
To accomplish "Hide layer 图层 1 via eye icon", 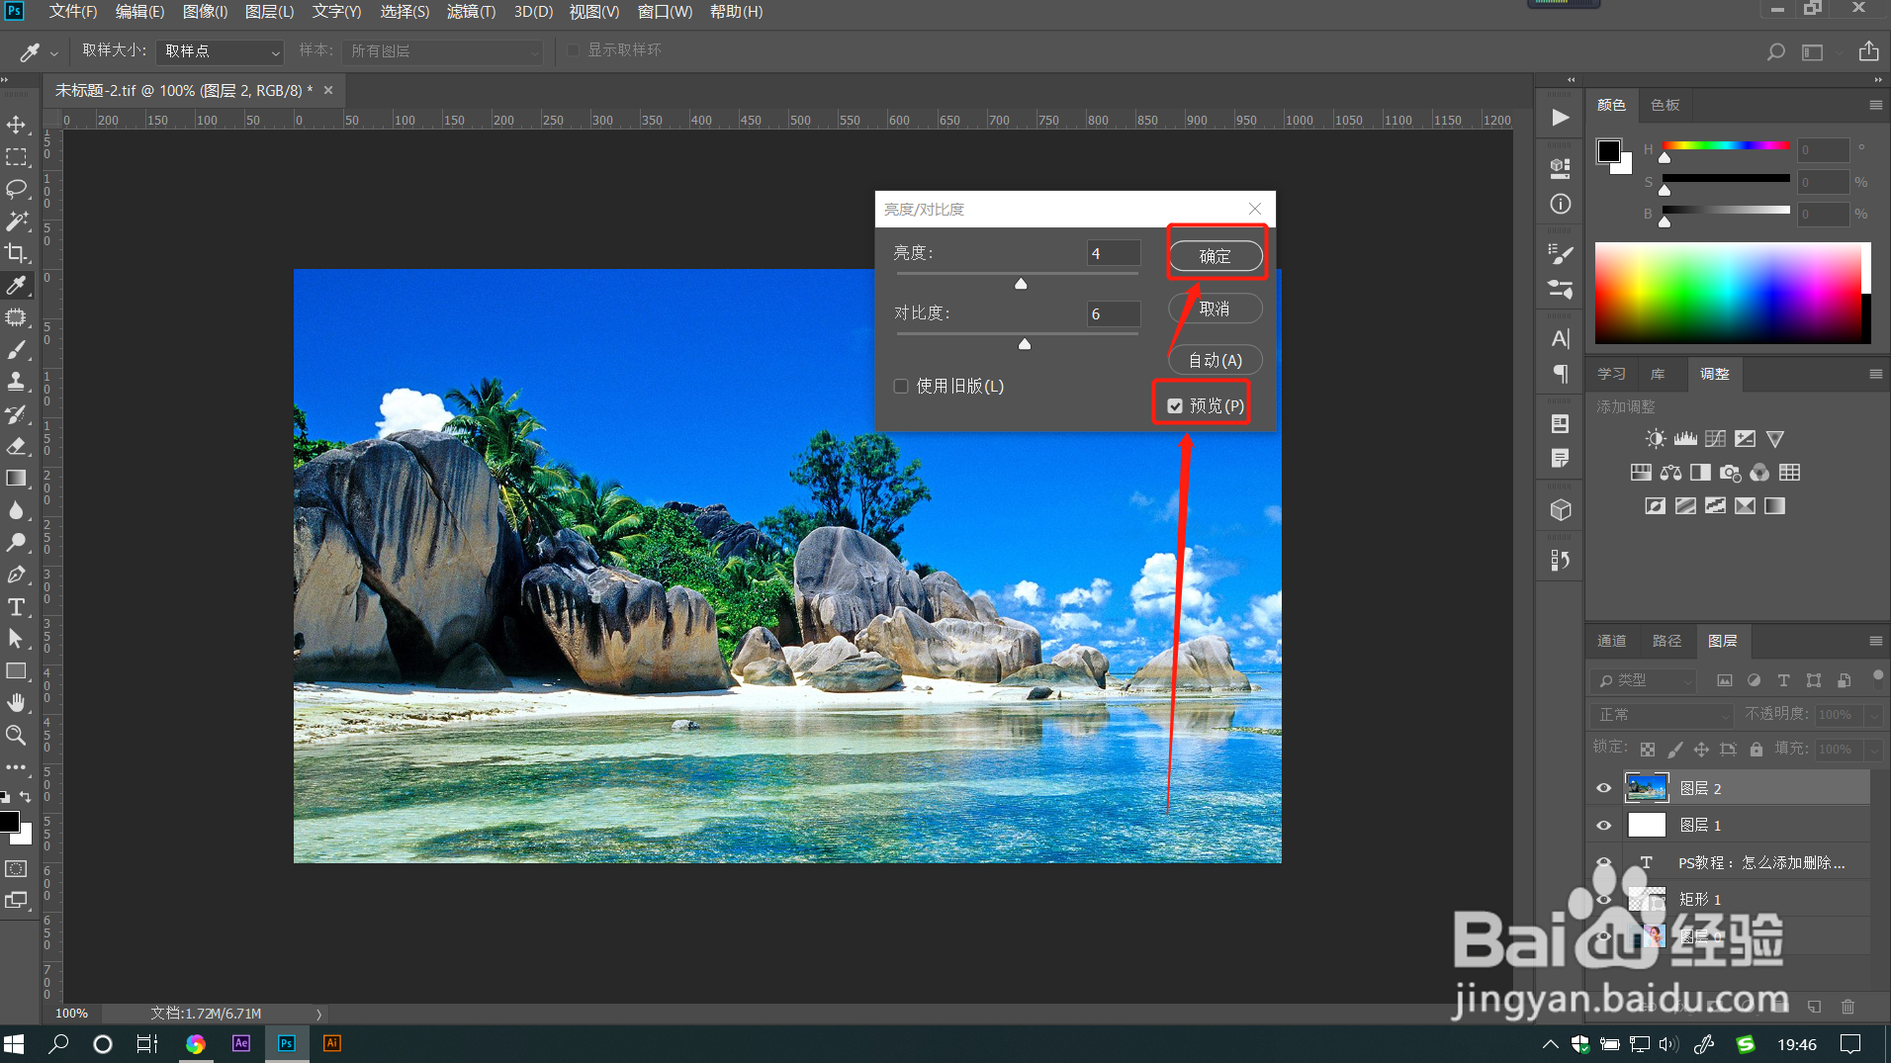I will (1604, 825).
